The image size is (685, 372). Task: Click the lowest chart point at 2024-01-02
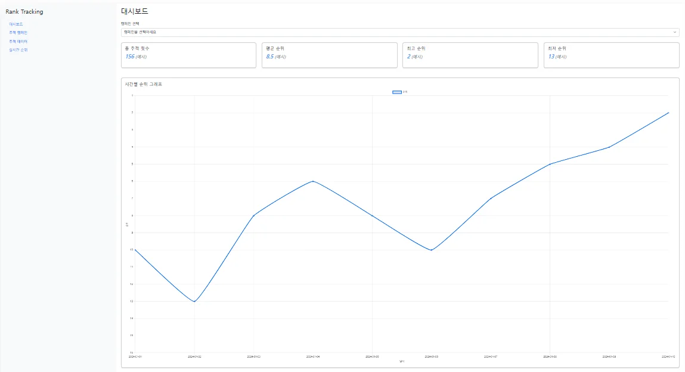click(x=194, y=301)
